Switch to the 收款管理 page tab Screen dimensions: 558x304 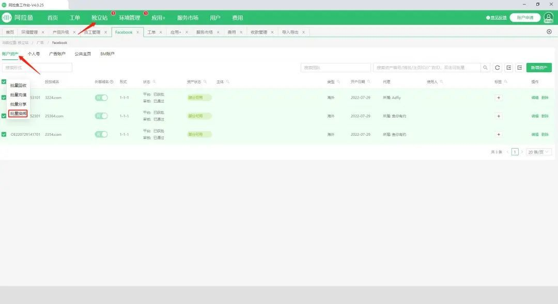click(259, 33)
